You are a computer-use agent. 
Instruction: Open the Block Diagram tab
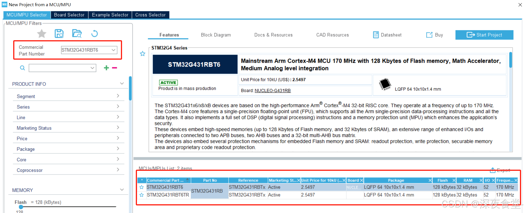coord(216,35)
